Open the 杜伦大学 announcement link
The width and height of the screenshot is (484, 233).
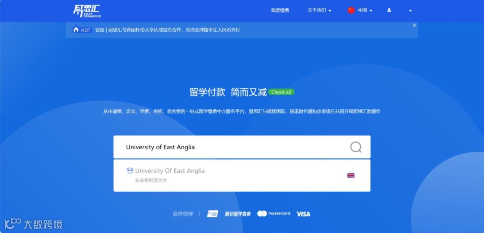pyautogui.click(x=168, y=30)
